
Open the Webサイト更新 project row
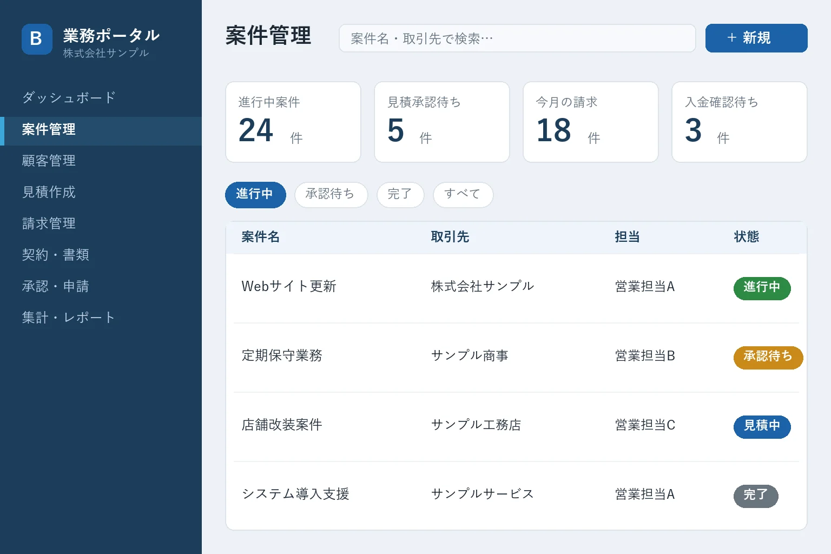coord(516,288)
